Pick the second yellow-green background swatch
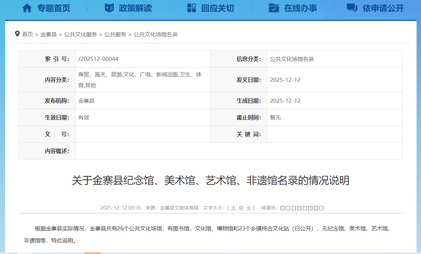 (x=288, y=208)
